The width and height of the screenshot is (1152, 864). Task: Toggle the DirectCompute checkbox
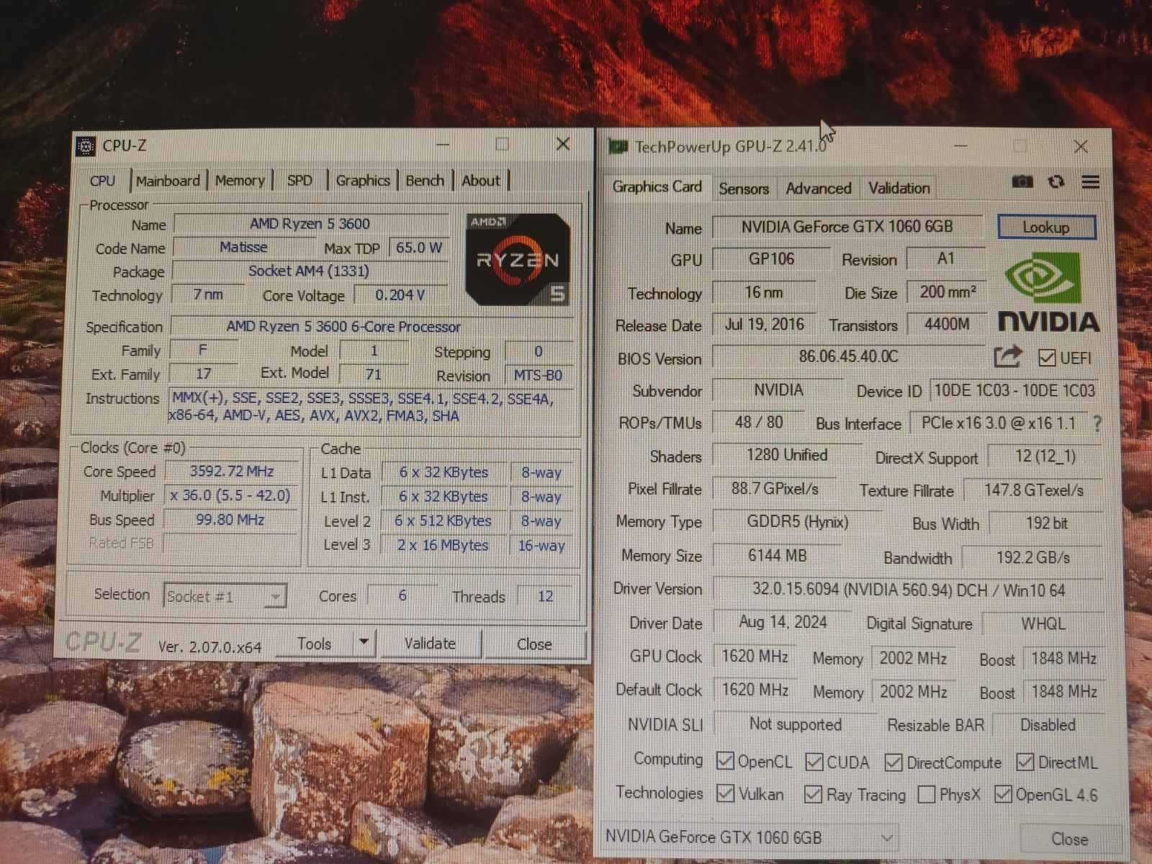pyautogui.click(x=894, y=762)
